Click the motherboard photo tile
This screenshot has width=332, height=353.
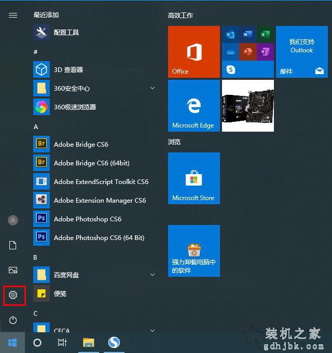pyautogui.click(x=248, y=106)
